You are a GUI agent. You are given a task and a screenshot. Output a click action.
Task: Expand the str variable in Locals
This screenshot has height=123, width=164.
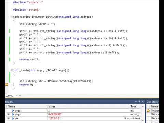8,118
